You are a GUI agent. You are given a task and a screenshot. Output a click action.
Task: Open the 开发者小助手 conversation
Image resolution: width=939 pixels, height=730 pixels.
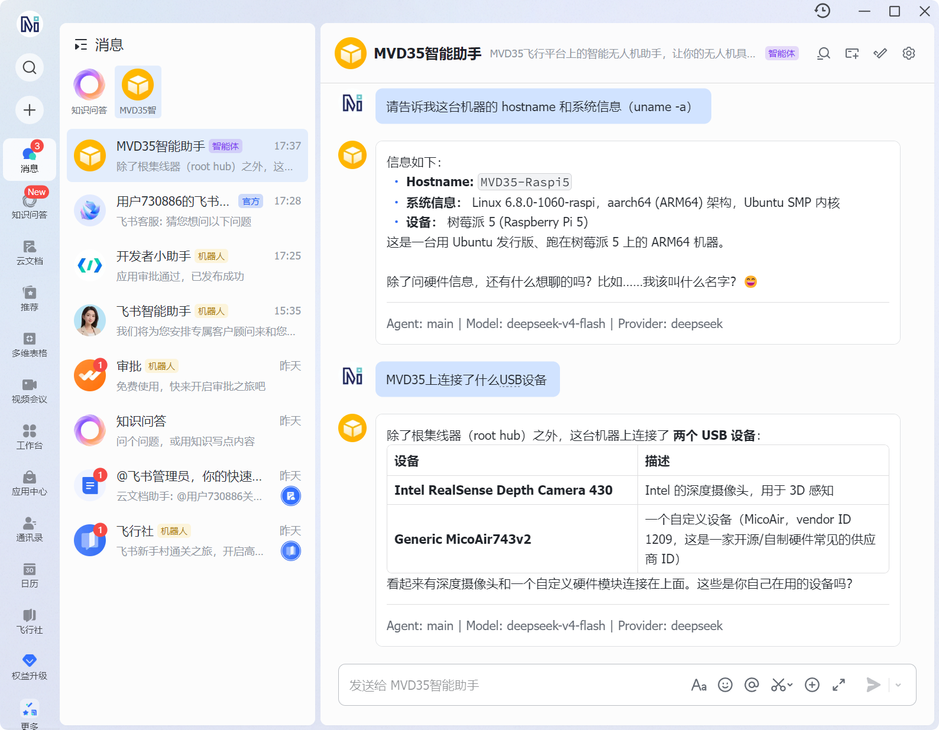(187, 266)
